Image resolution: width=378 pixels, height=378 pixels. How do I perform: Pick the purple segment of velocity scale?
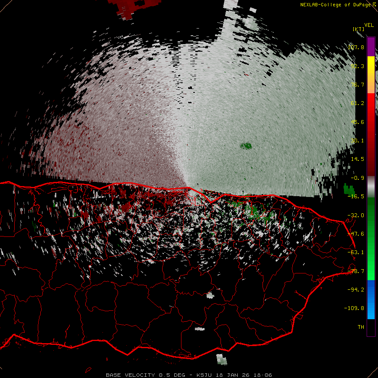(371, 47)
